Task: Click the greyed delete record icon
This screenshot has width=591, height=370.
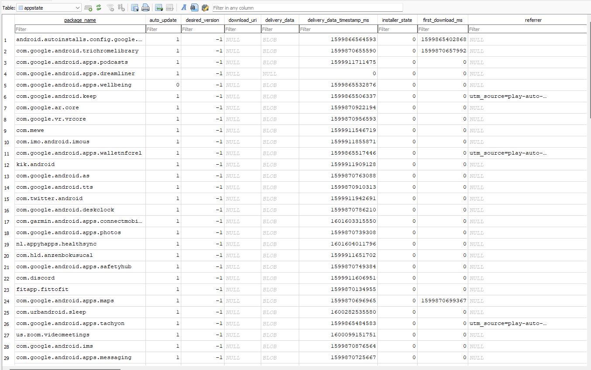Action: (x=170, y=8)
